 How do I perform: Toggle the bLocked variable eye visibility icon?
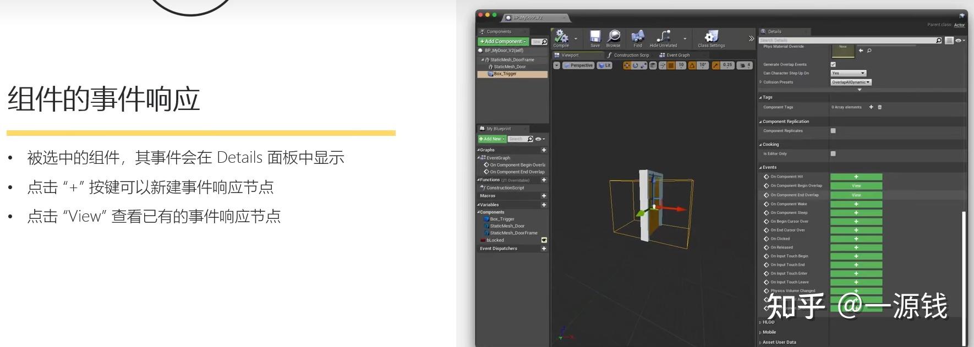pos(544,240)
